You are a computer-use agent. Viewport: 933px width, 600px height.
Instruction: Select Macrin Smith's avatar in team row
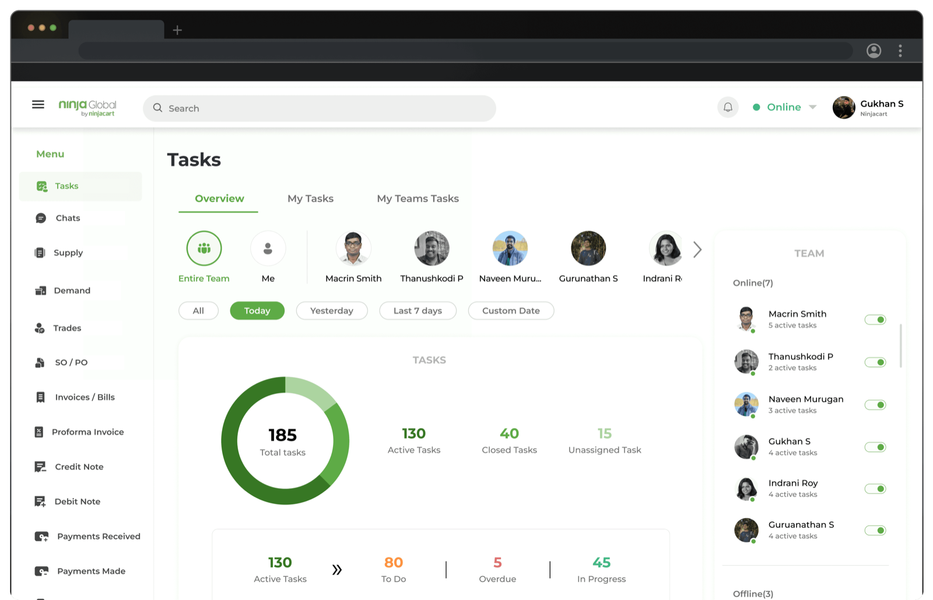coord(353,249)
